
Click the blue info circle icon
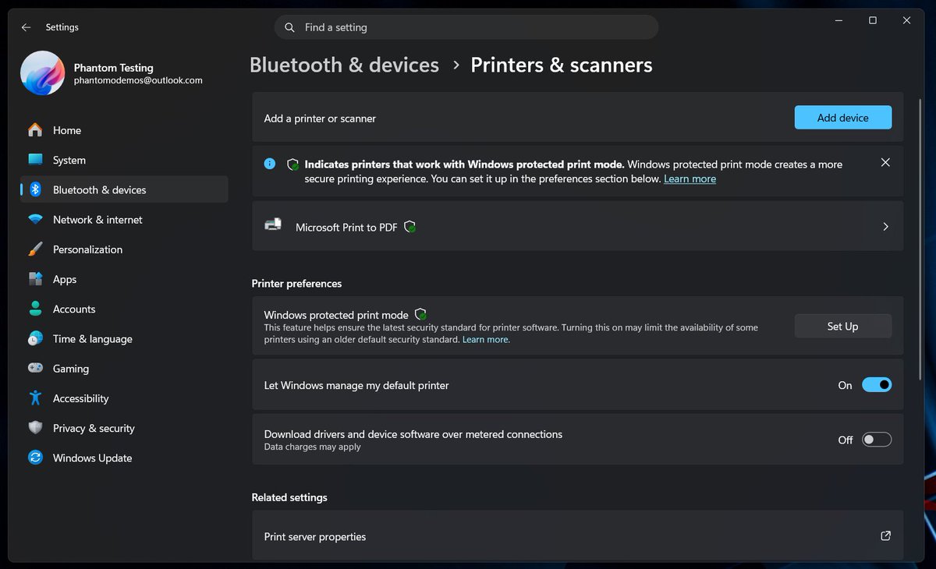(270, 164)
